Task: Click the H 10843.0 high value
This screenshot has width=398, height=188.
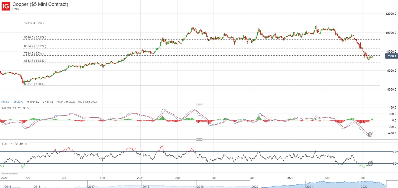Action: pyautogui.click(x=33, y=102)
